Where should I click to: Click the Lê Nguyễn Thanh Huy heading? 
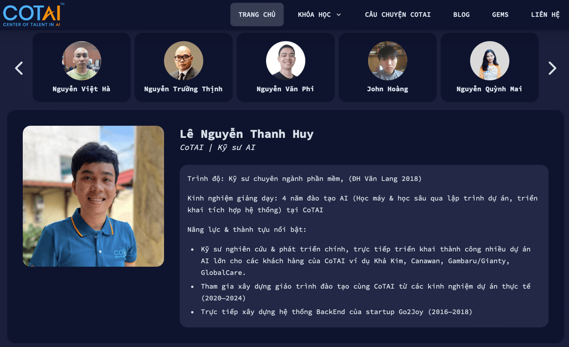247,134
